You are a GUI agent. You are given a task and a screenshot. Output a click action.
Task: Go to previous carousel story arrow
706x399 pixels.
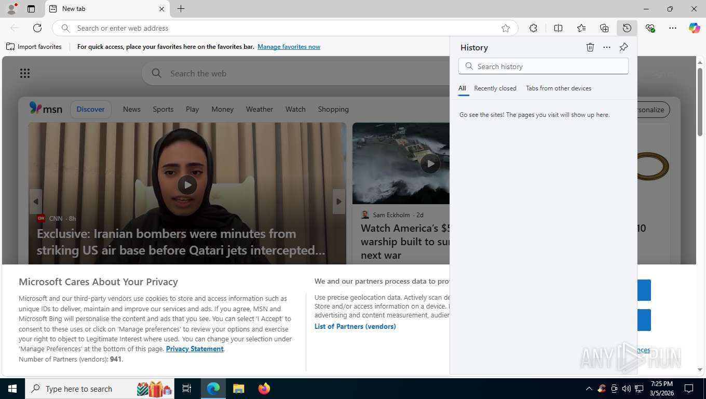[x=36, y=201]
